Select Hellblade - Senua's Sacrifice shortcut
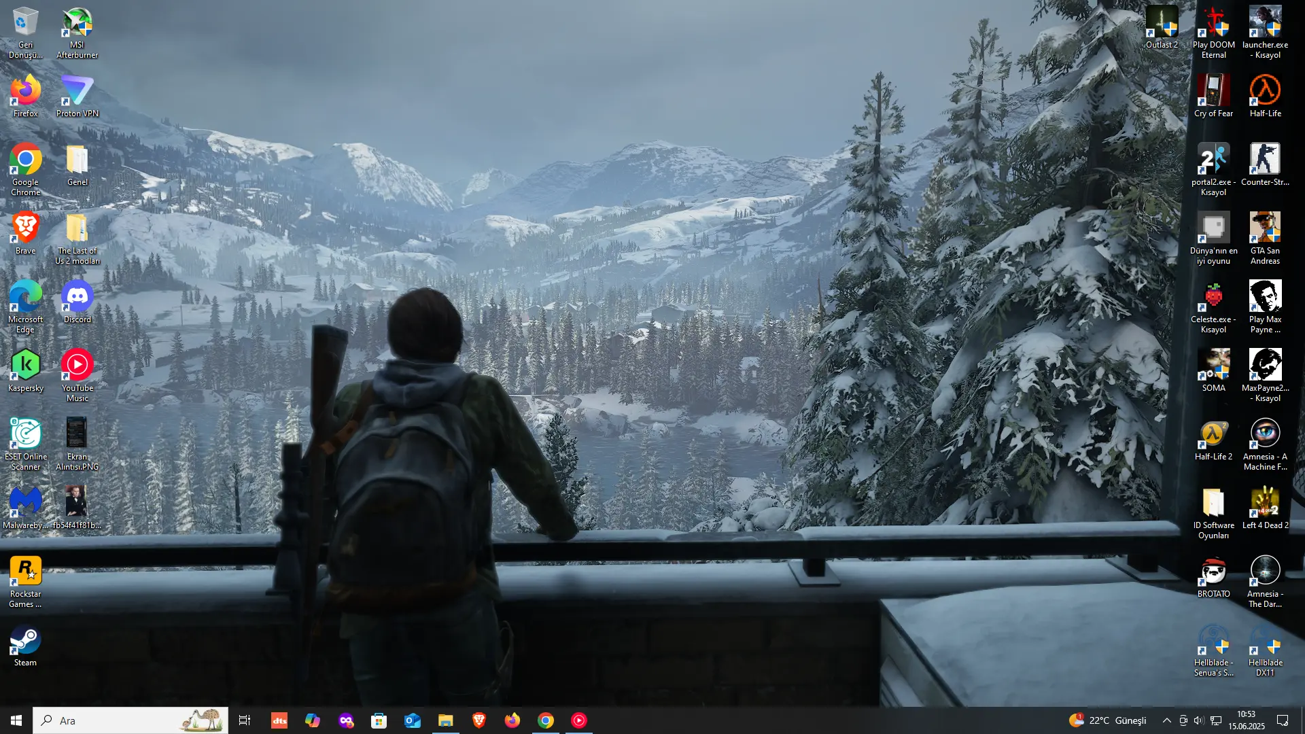Viewport: 1305px width, 734px height. [1213, 650]
